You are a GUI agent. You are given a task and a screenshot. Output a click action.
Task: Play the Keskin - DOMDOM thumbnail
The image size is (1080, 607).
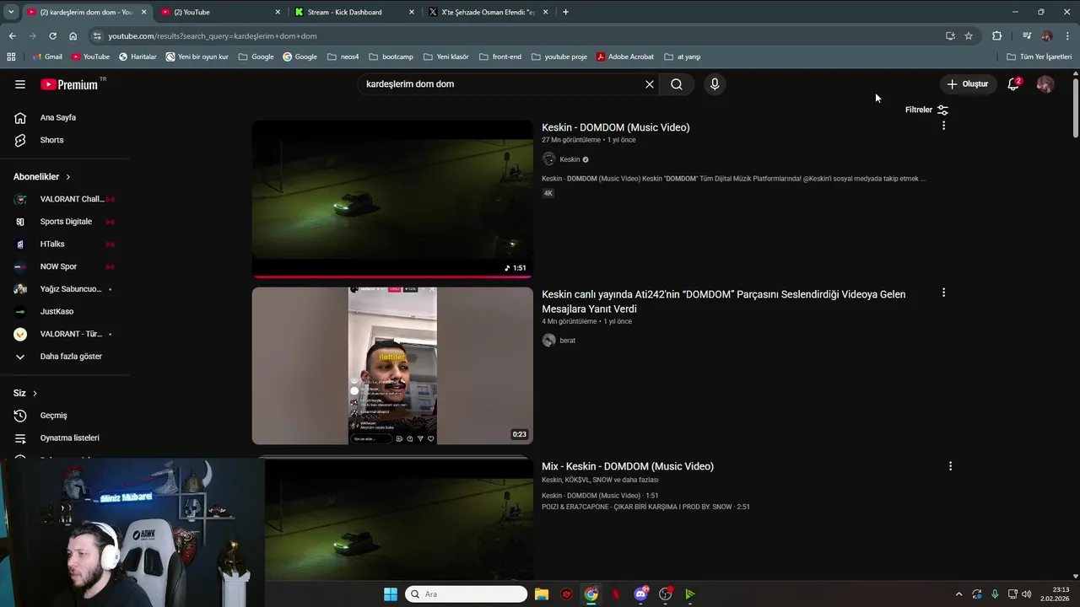392,199
